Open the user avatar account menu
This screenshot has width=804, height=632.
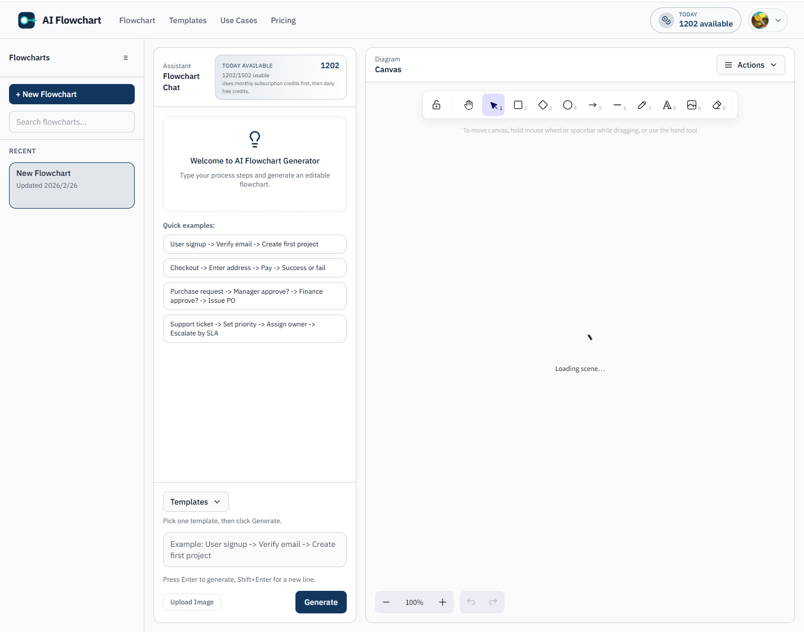767,20
